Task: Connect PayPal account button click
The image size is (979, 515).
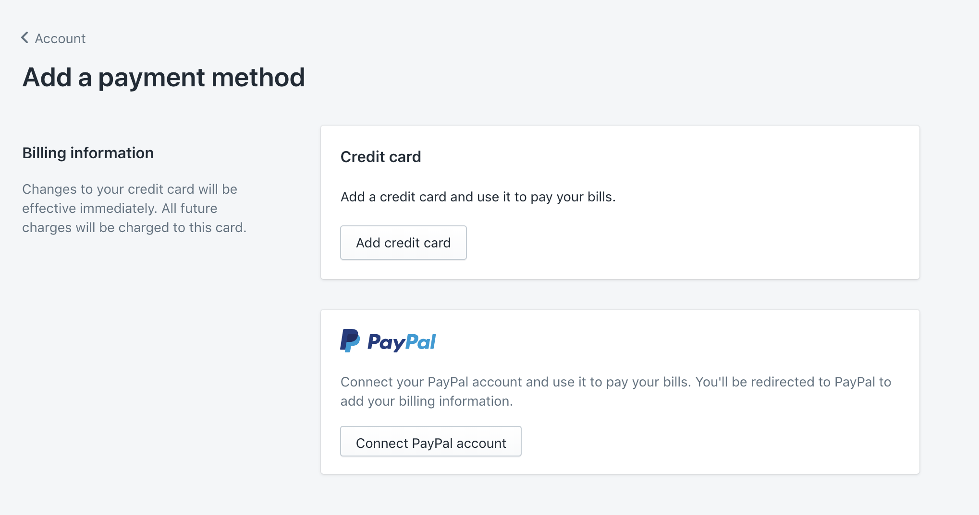Action: coord(431,442)
